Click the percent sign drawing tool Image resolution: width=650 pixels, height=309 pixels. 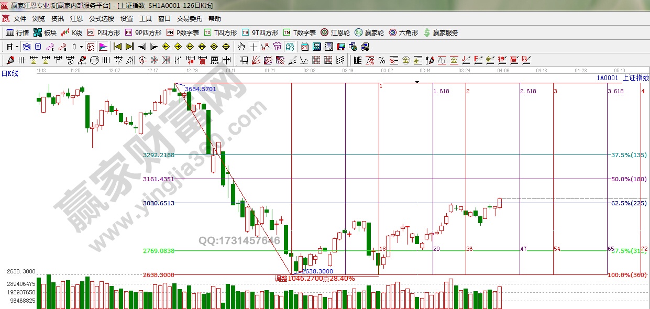tap(381, 60)
